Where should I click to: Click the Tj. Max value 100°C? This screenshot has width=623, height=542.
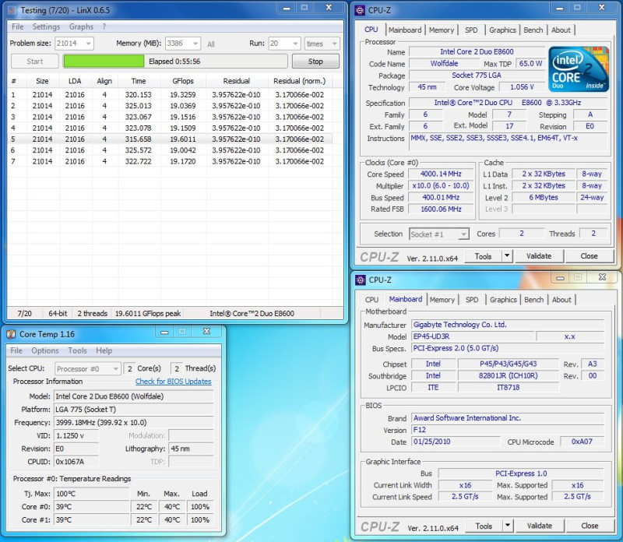tap(92, 494)
